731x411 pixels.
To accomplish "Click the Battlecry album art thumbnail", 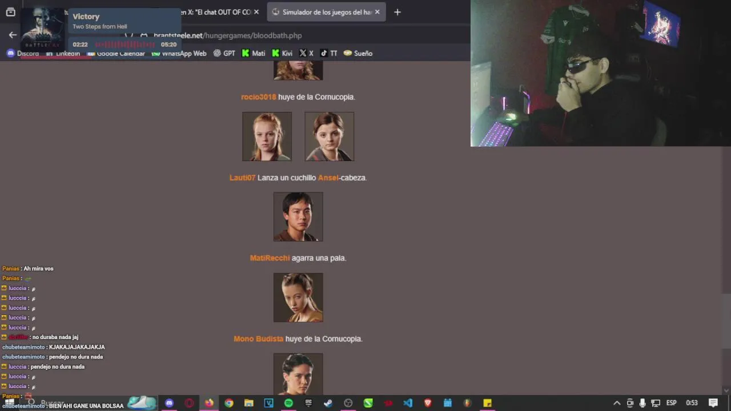I will pyautogui.click(x=43, y=29).
